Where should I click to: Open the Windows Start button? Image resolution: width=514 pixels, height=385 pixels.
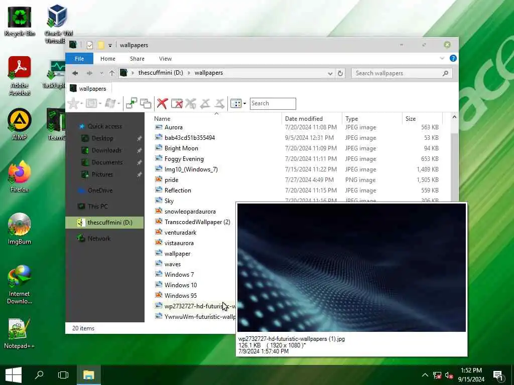click(x=14, y=375)
